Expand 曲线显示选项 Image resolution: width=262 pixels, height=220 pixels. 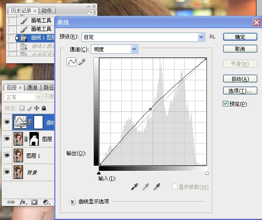tap(72, 202)
